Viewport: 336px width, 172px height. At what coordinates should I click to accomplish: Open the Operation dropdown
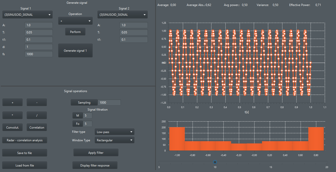point(75,21)
